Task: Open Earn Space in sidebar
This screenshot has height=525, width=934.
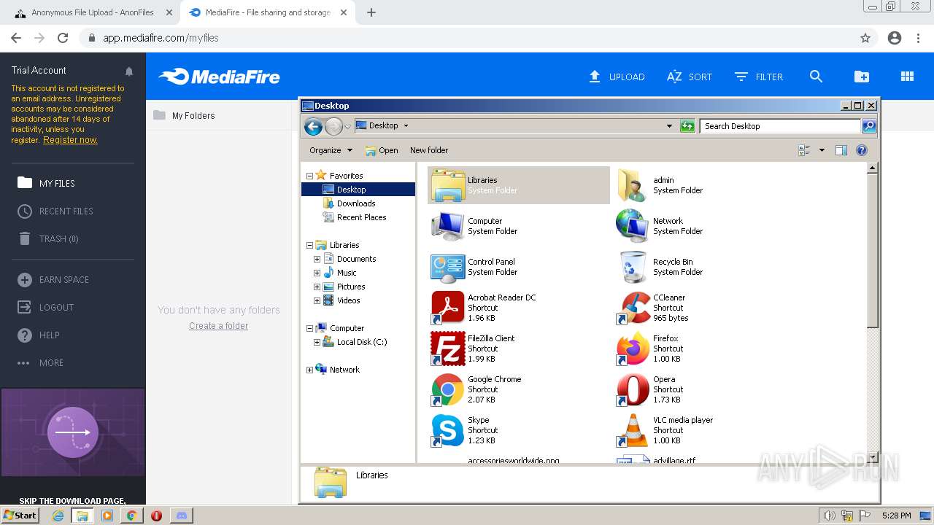Action: [x=53, y=279]
